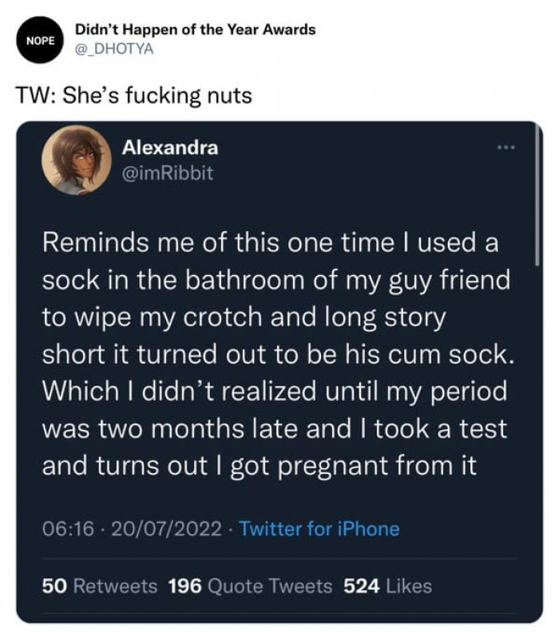Screen dimensions: 559x639
Task: Open the @imRibbit handle
Action: pyautogui.click(x=167, y=172)
